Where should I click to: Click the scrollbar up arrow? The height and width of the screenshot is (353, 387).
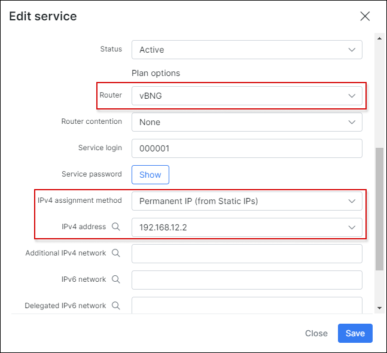click(379, 38)
